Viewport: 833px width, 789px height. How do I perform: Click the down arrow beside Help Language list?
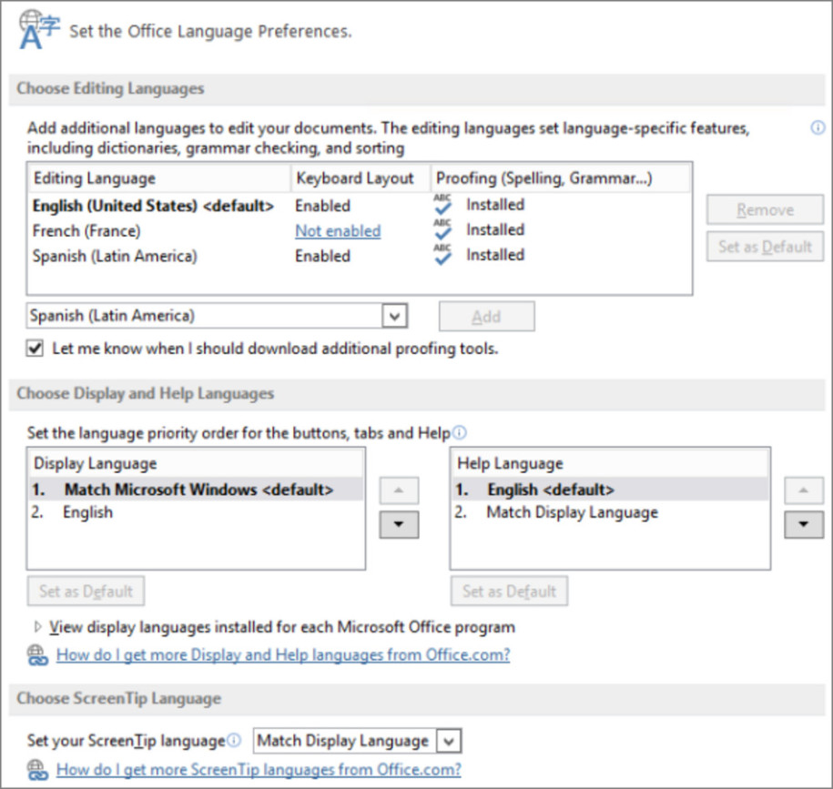pos(802,524)
